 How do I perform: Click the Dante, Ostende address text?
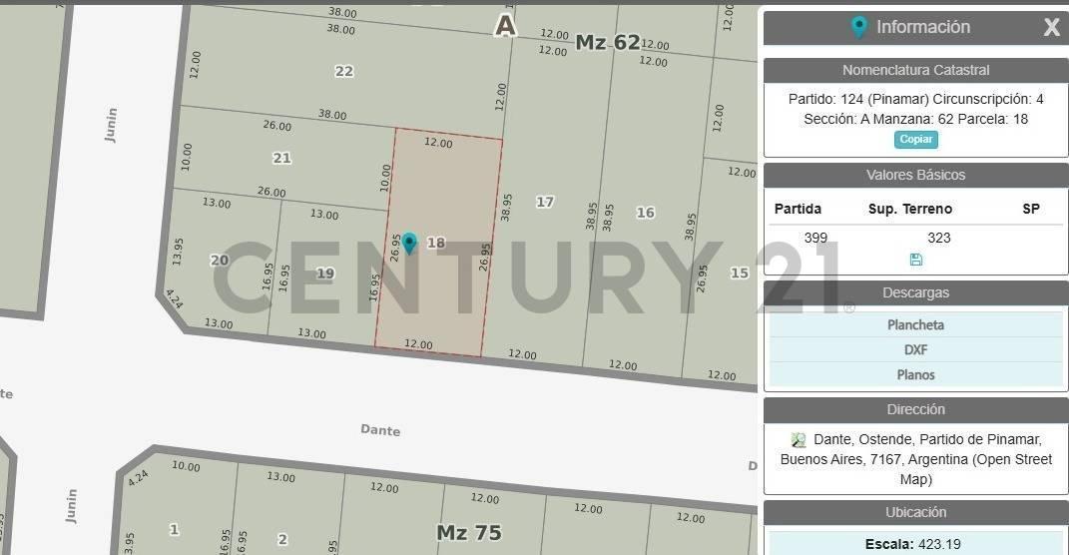(916, 459)
